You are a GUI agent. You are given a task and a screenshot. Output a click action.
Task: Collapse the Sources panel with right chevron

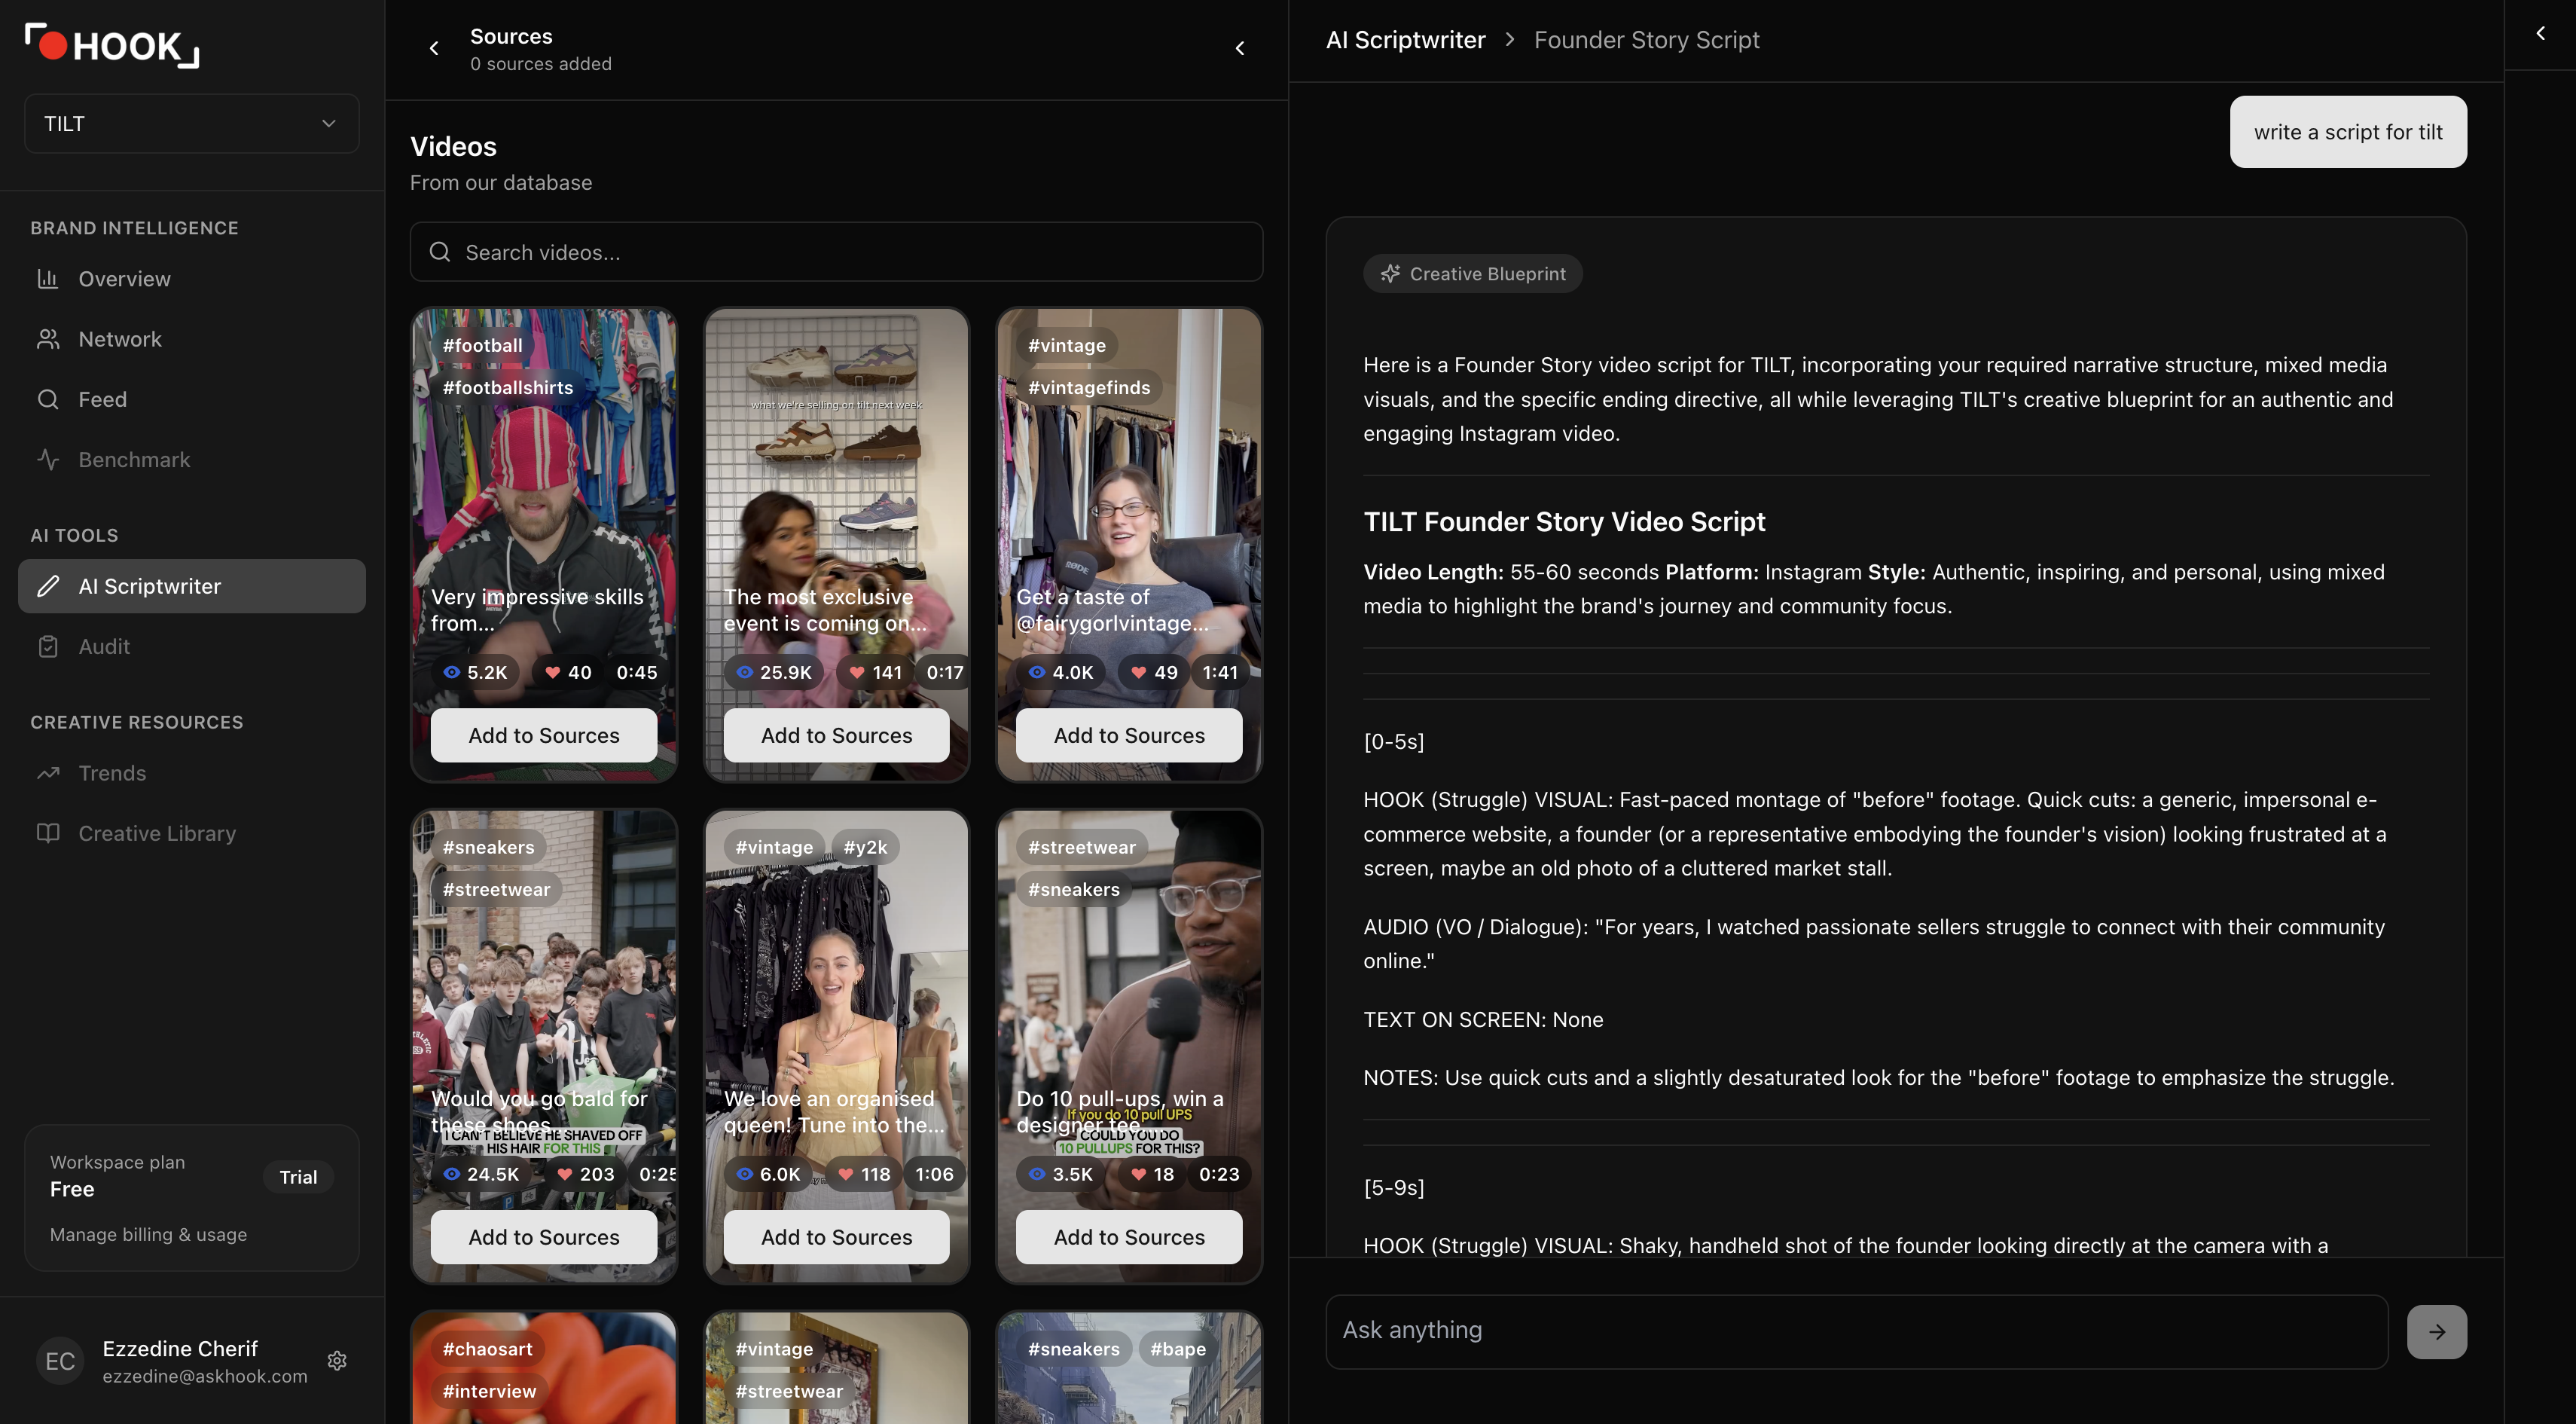(1240, 48)
